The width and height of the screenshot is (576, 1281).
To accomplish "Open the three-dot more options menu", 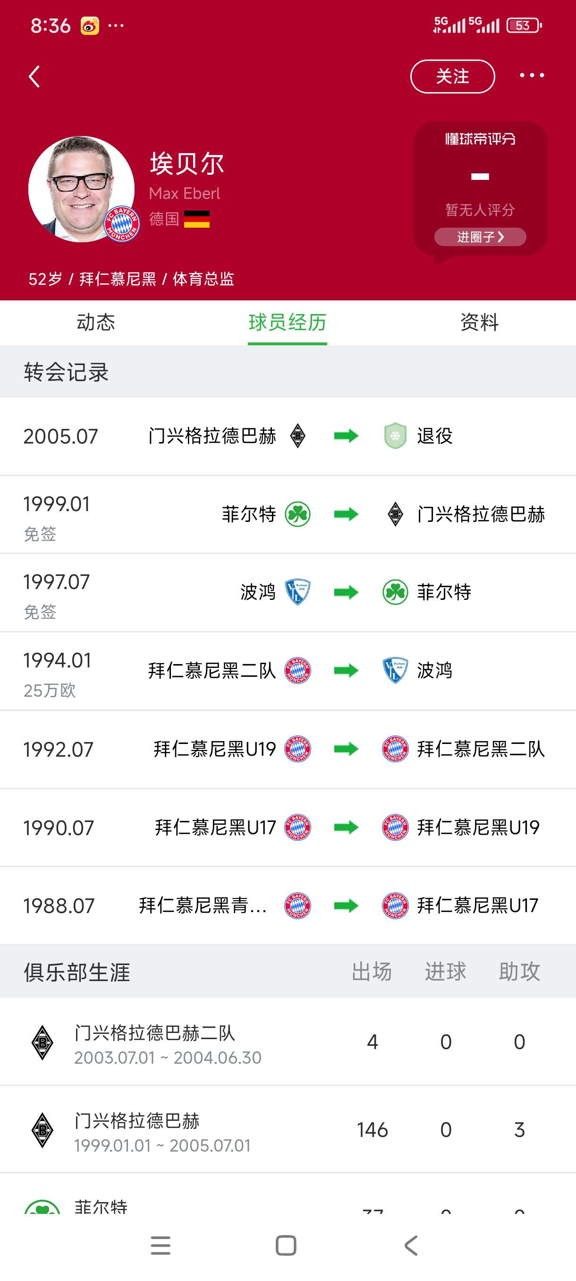I will coord(531,76).
